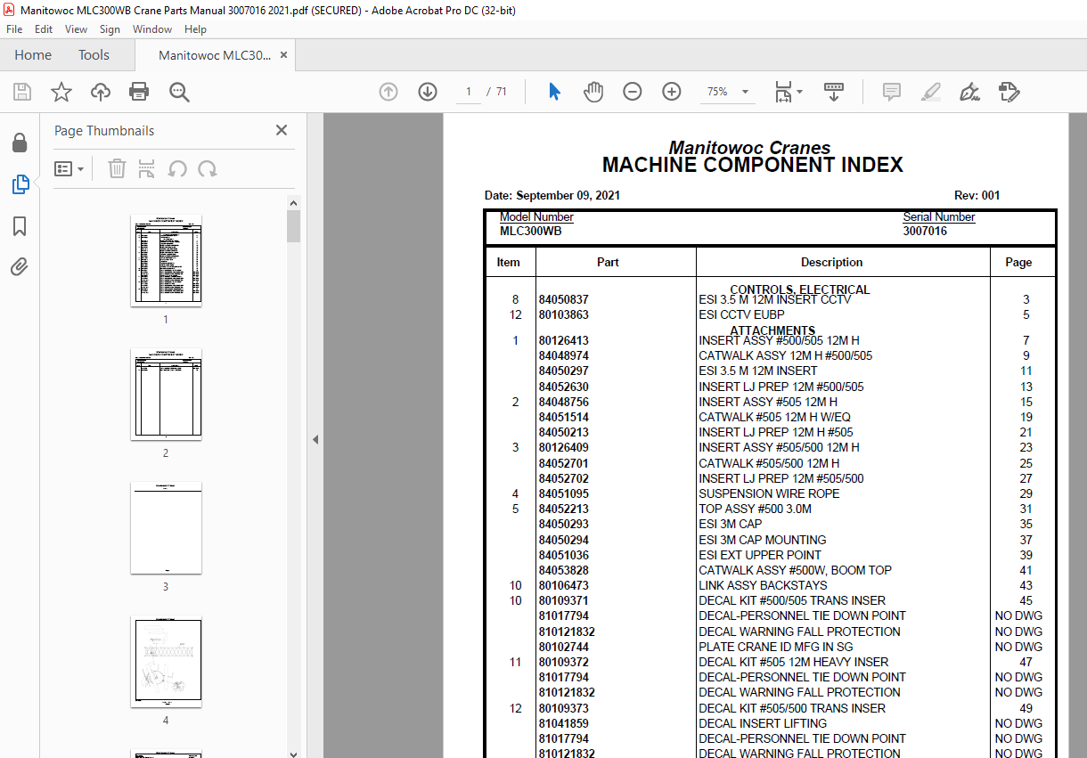Click part number 80103863

[563, 315]
